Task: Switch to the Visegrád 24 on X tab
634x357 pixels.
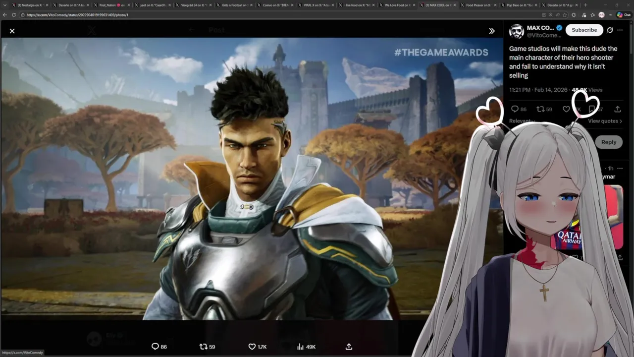Action: [x=194, y=5]
